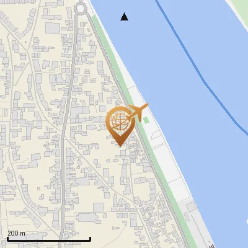The width and height of the screenshot is (248, 248).
Task: Click the "200 m" scale label
Action: coord(16,233)
